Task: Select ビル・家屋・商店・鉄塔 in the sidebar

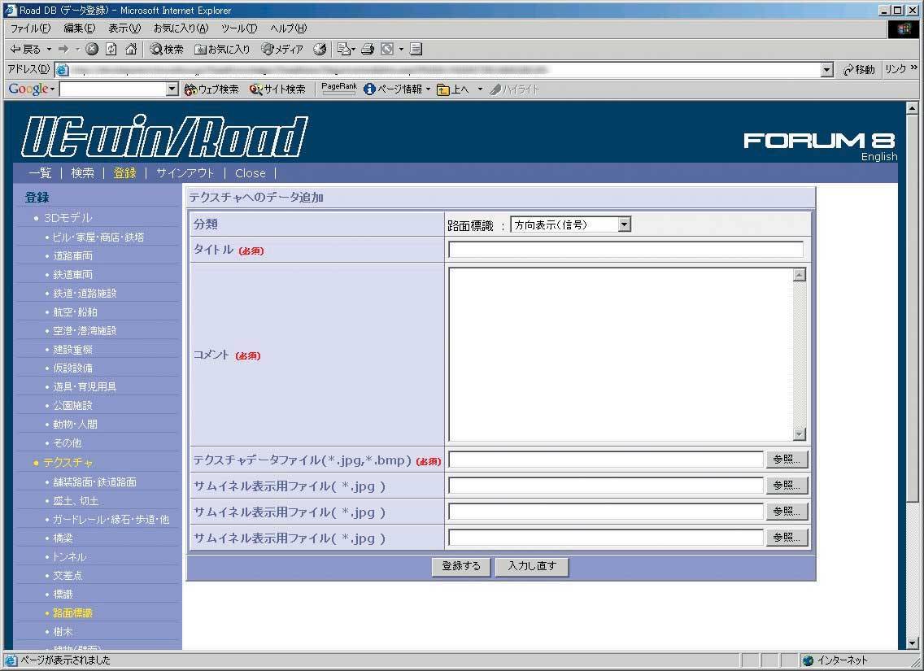Action: click(x=98, y=237)
